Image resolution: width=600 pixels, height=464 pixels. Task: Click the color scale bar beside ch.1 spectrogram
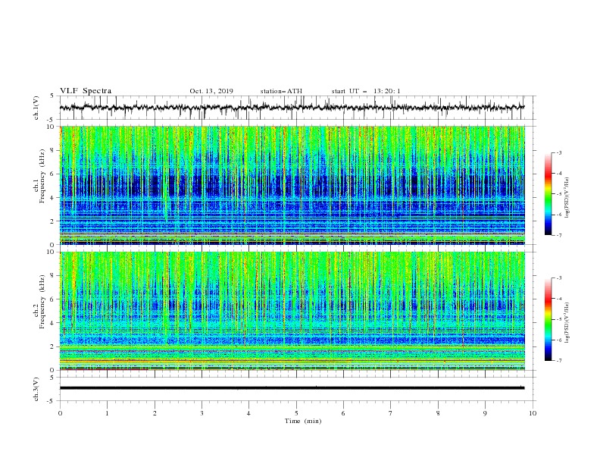click(x=548, y=194)
